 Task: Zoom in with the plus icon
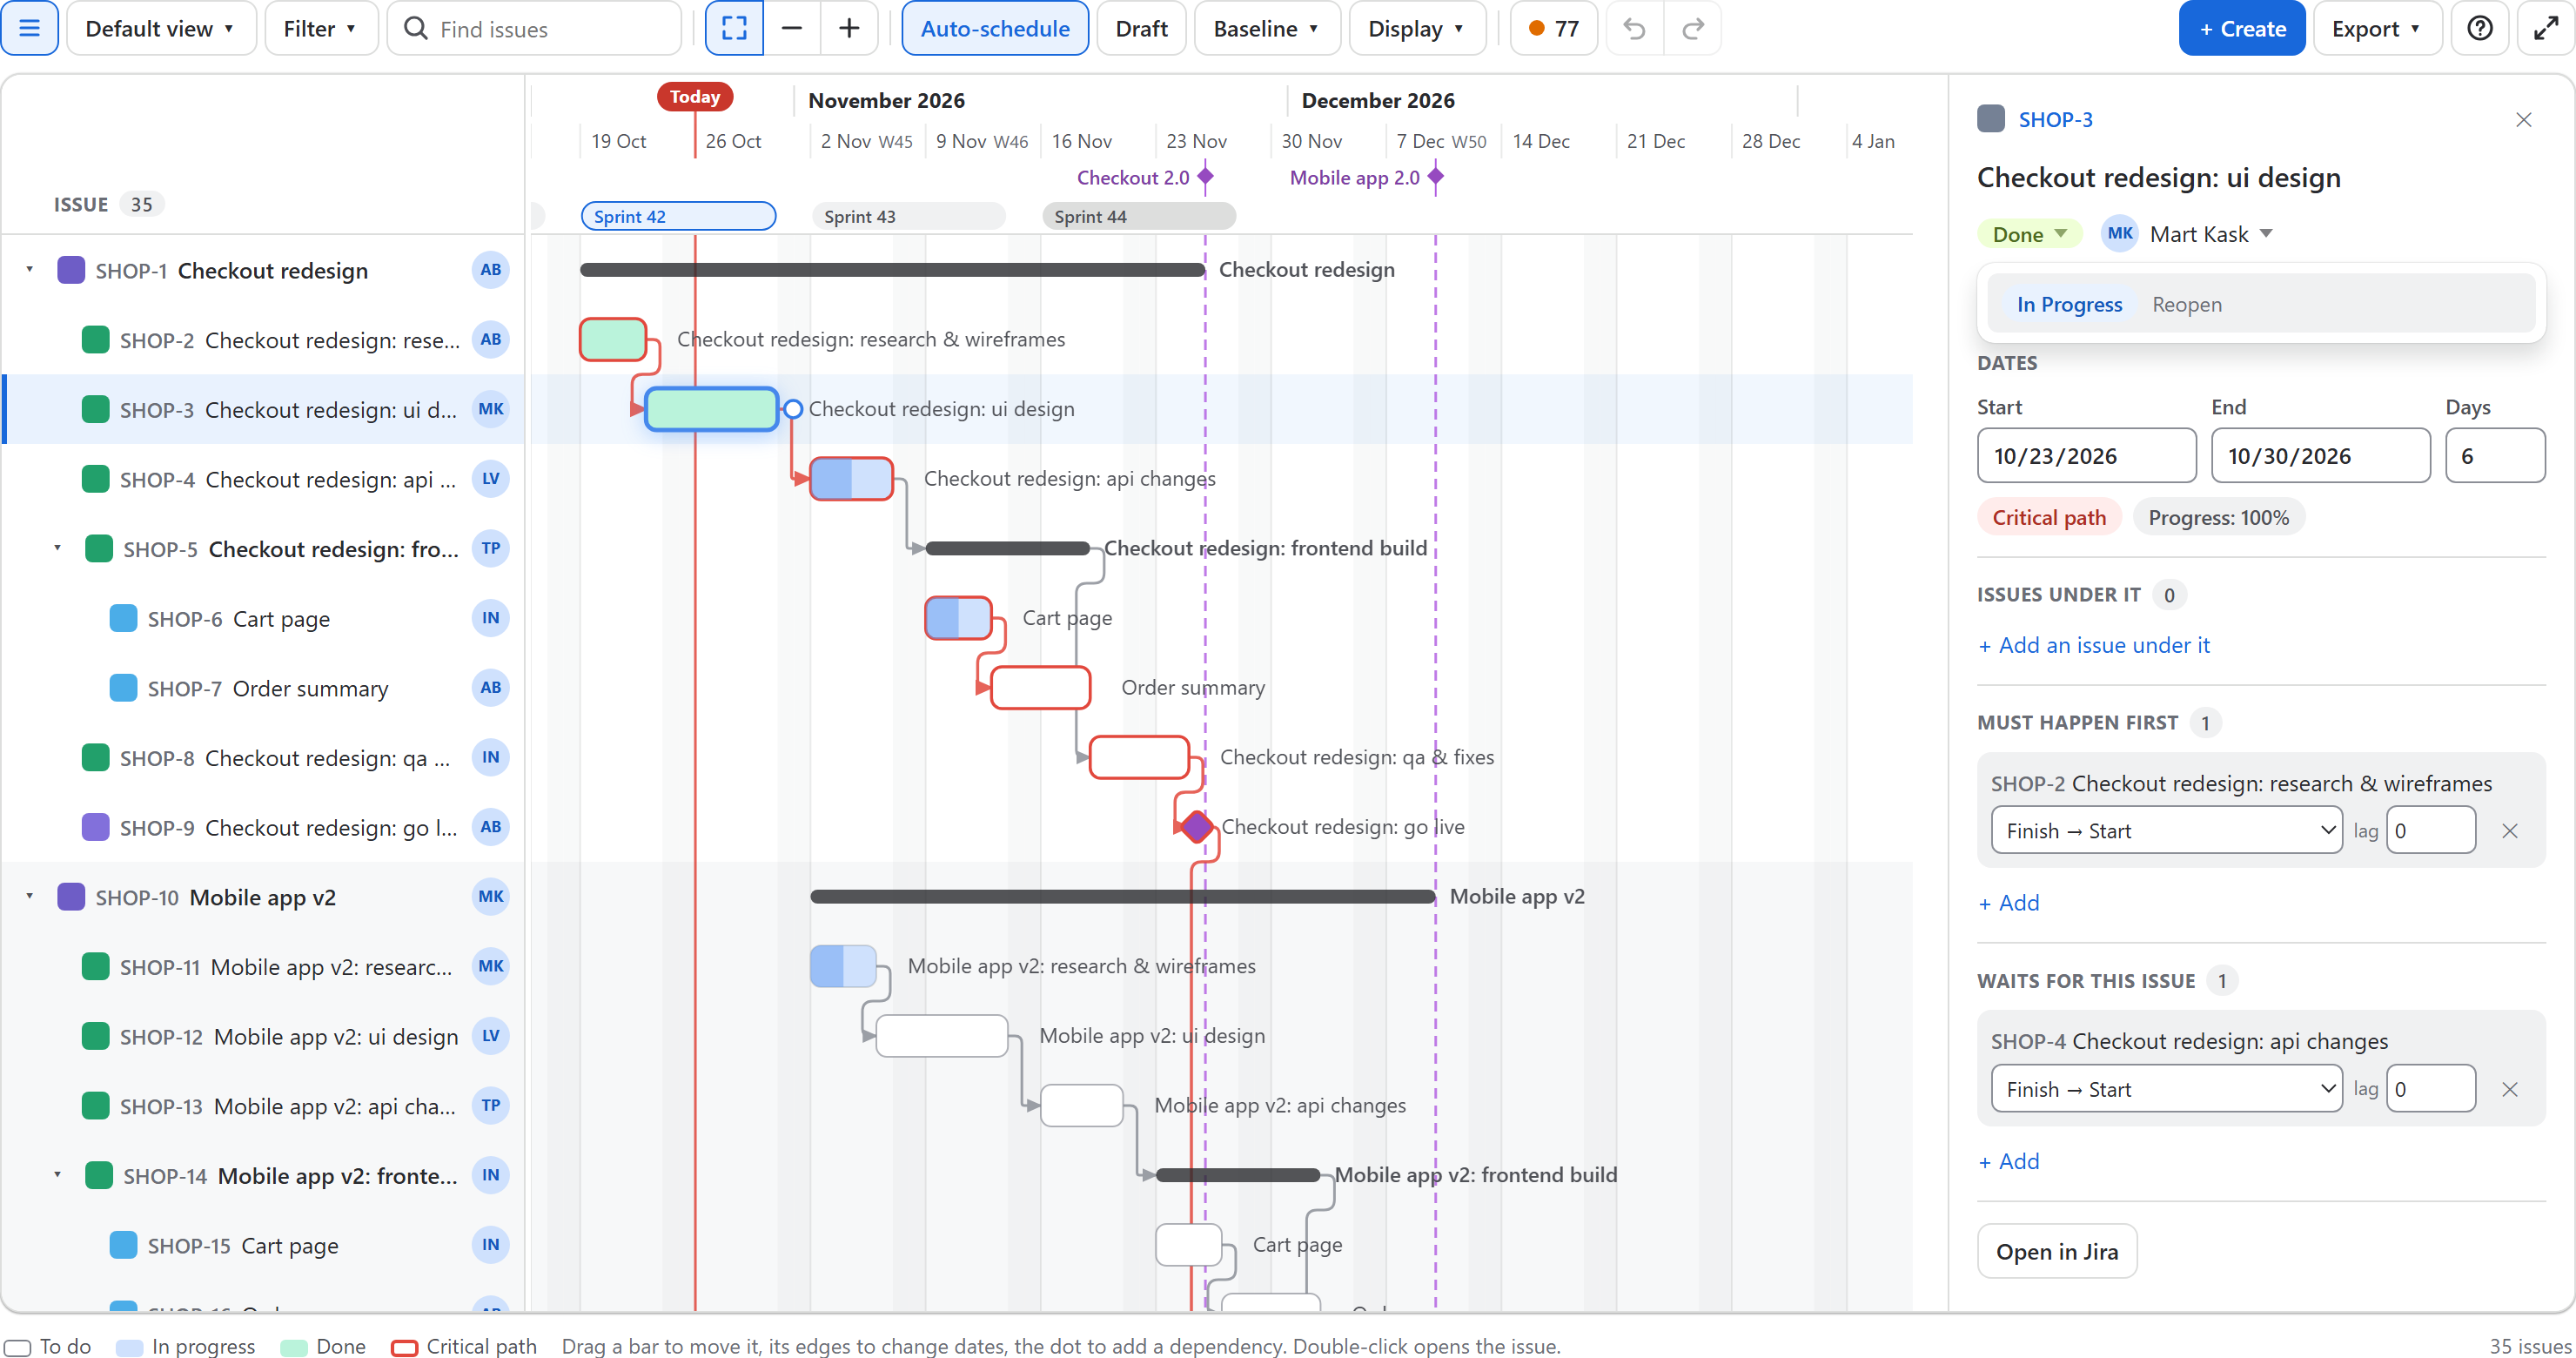coord(849,28)
